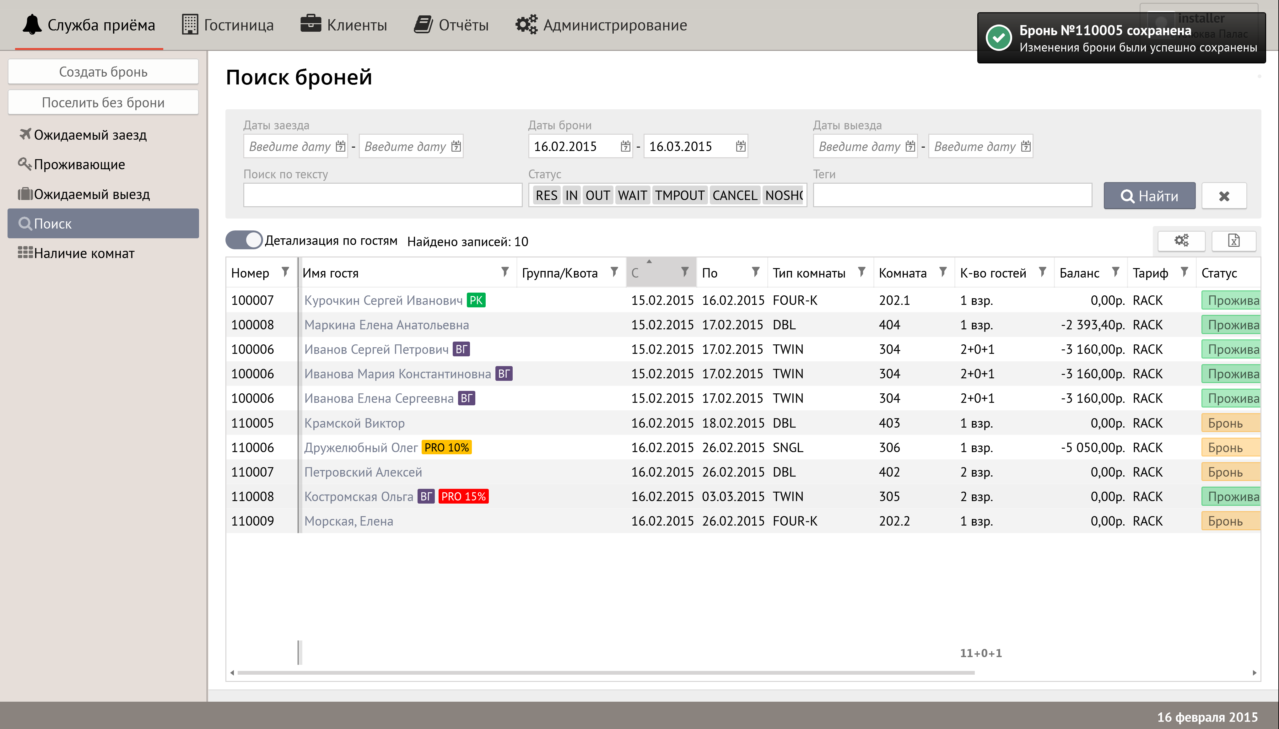Filter the Номер column

pos(285,272)
